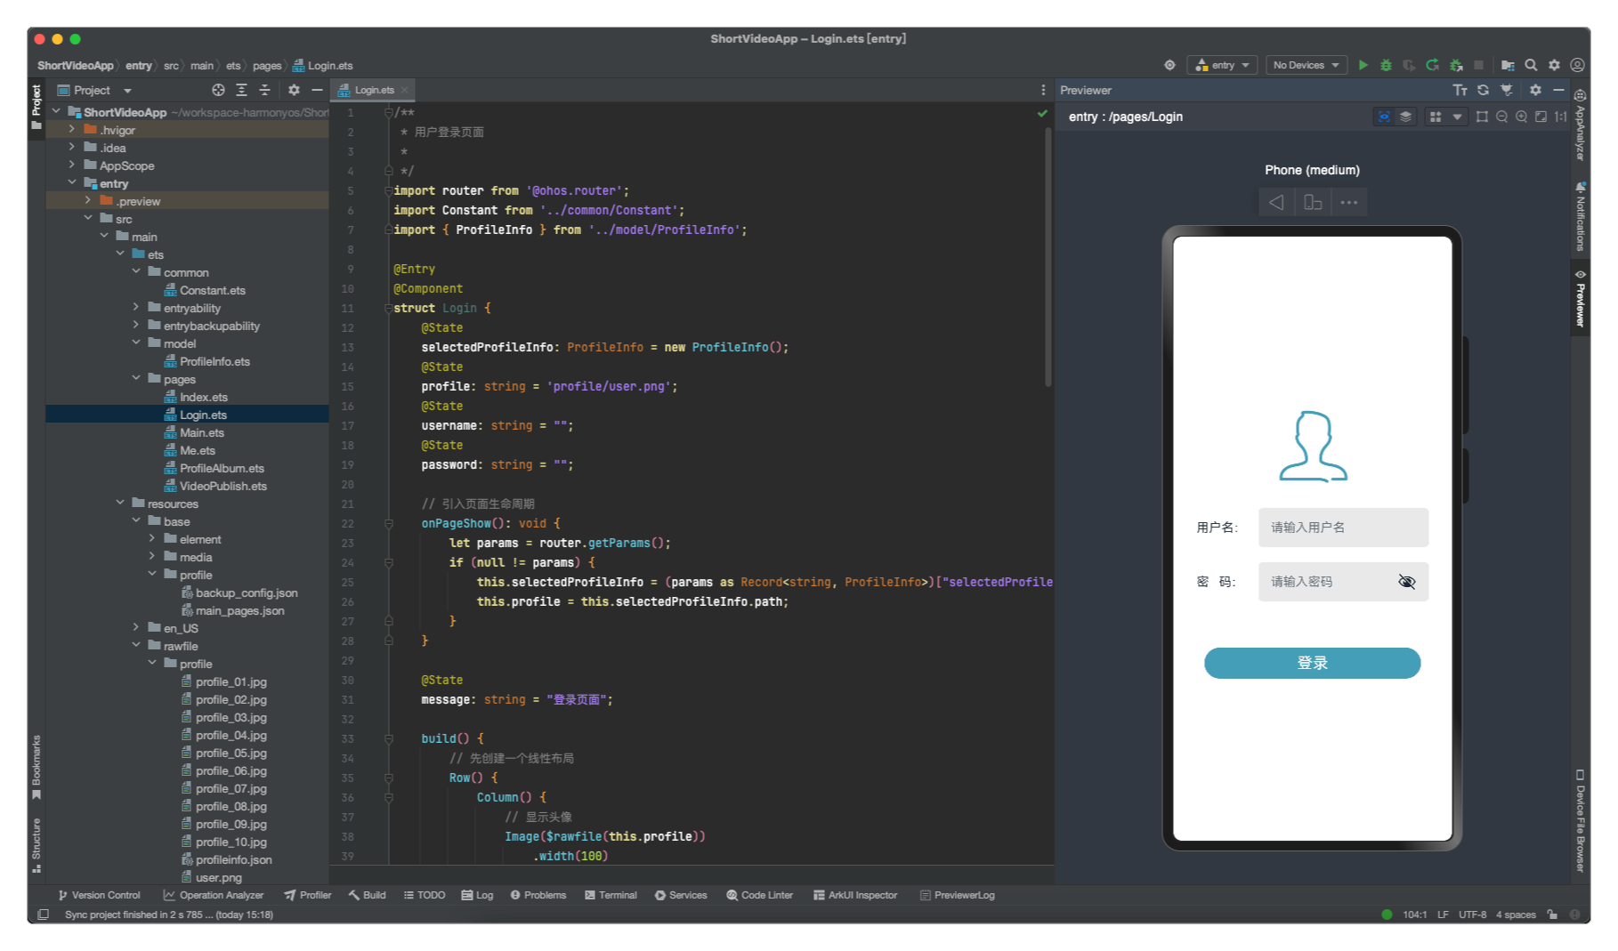The width and height of the screenshot is (1618, 951).
Task: Collapse the rawfile folder
Action: click(x=136, y=646)
